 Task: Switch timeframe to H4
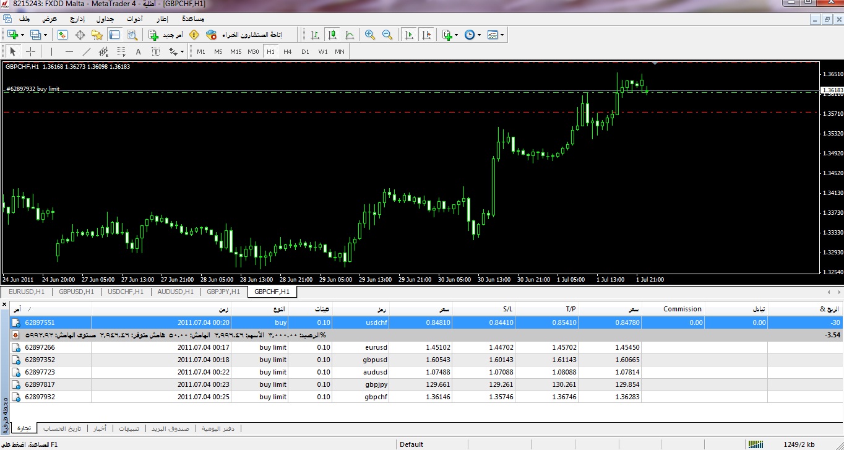coord(288,51)
